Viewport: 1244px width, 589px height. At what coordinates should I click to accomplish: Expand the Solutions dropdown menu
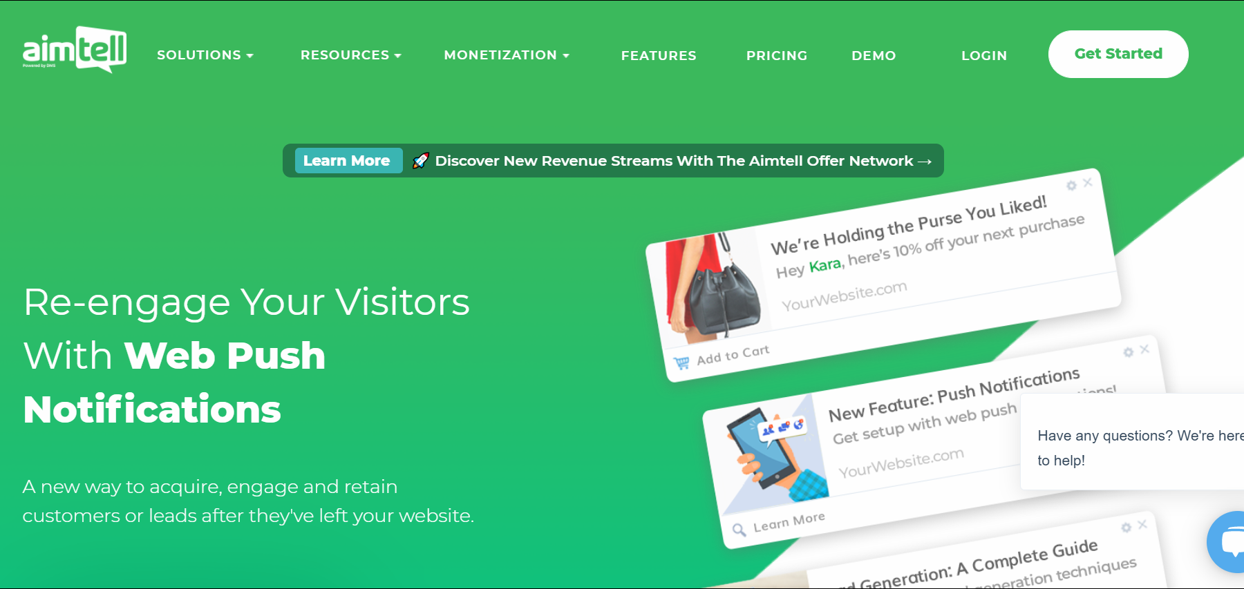(x=205, y=55)
